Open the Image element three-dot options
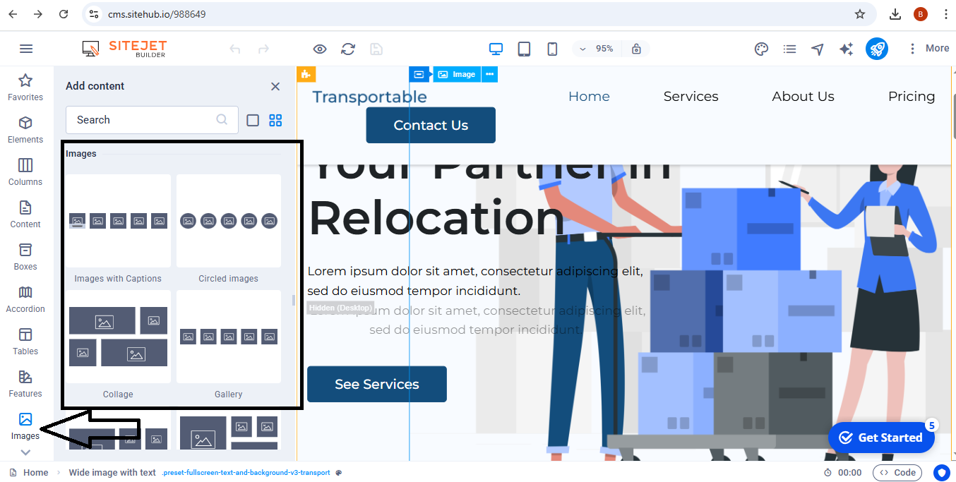The height and width of the screenshot is (482, 956). pyautogui.click(x=490, y=74)
